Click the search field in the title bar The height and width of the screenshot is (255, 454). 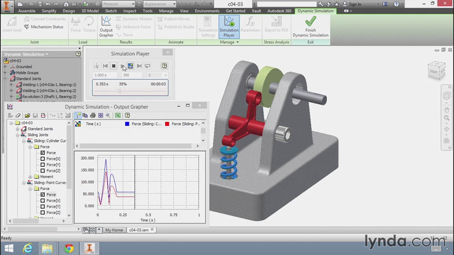point(287,4)
